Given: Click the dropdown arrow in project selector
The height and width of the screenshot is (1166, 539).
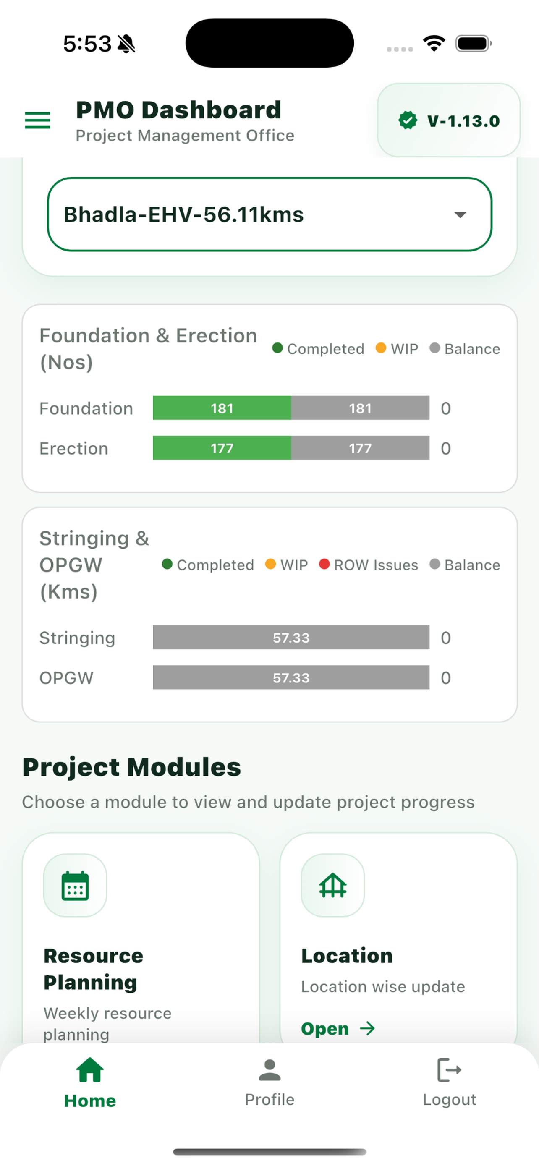Looking at the screenshot, I should [460, 214].
